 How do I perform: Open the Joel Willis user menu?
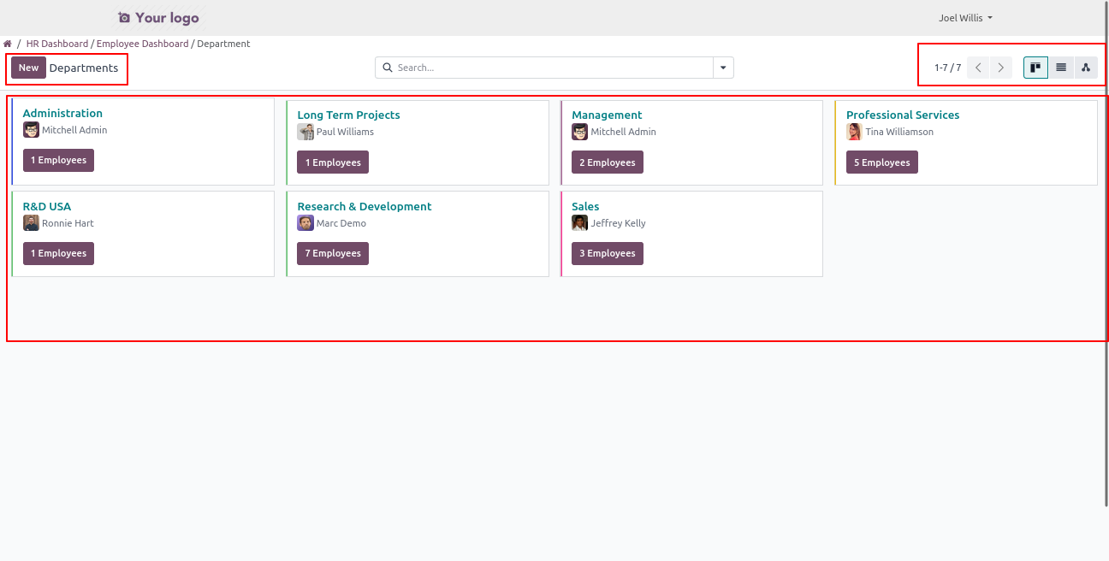(965, 18)
